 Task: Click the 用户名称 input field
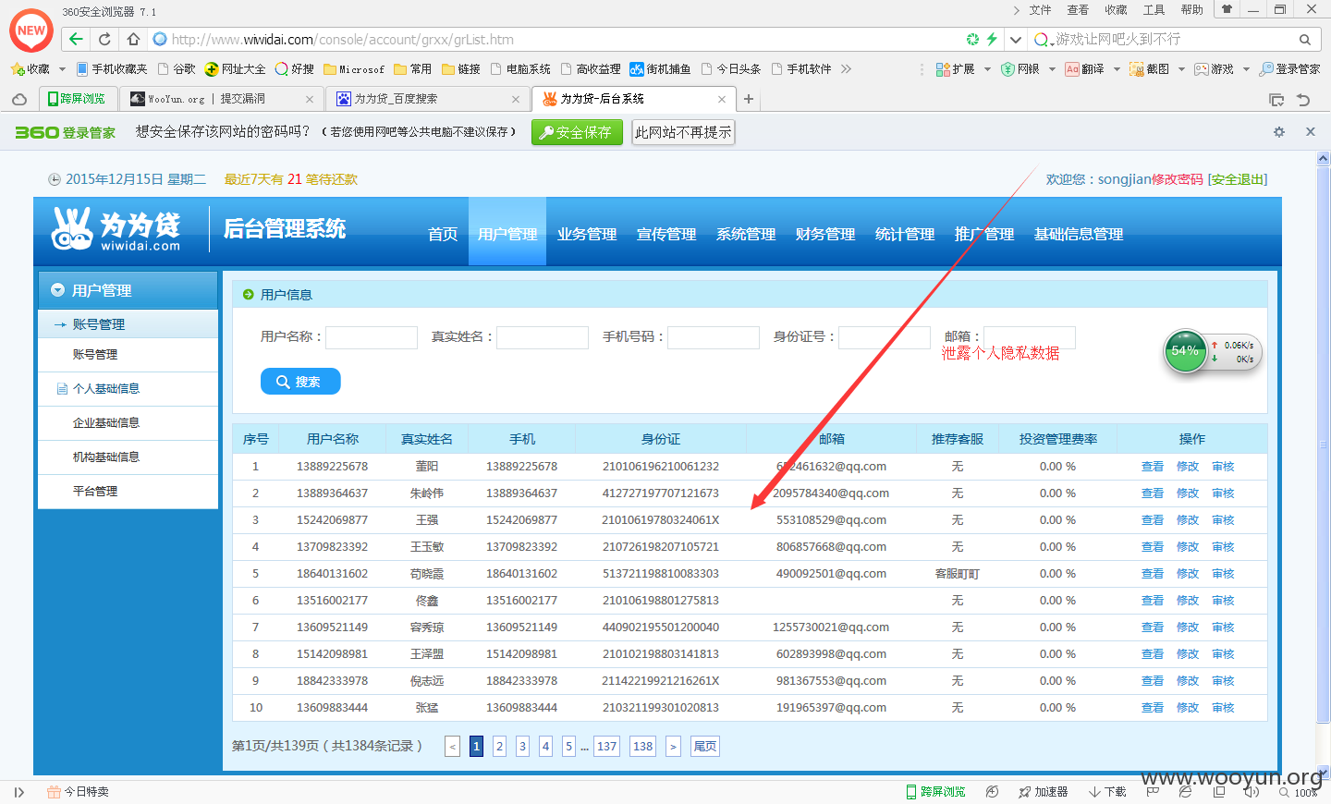tap(372, 337)
